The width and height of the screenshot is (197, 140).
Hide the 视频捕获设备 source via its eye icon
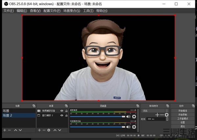(62, 111)
